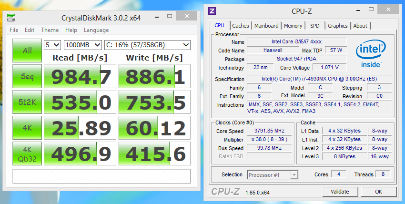Open the Help menu in CrystalDiskMark
Viewport: 405px width, 204px height.
tap(71, 30)
